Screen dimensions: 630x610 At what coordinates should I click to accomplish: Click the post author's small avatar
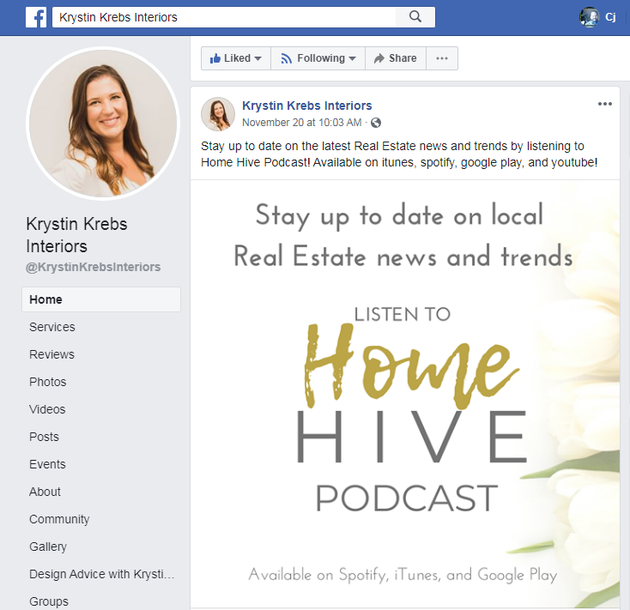click(x=218, y=114)
